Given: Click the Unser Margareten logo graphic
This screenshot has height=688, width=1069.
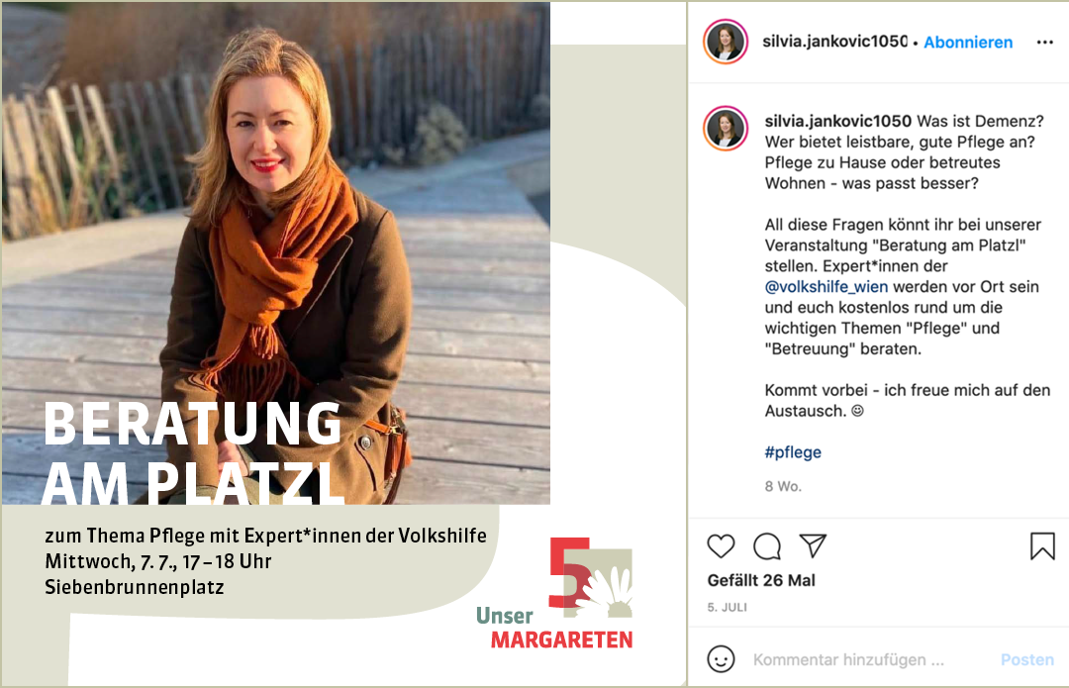Looking at the screenshot, I should pyautogui.click(x=555, y=593).
